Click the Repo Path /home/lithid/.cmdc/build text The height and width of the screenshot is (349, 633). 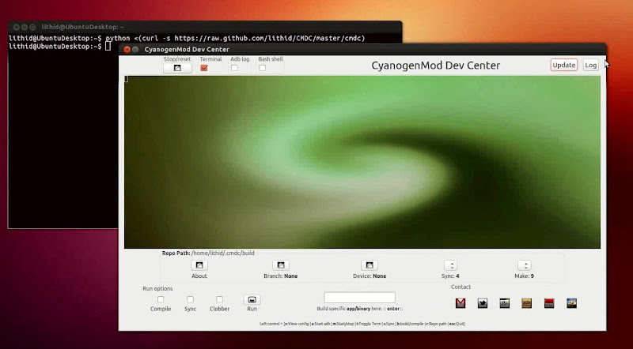(208, 253)
